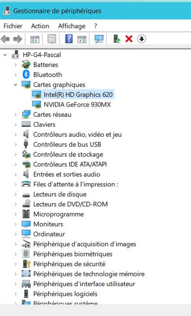Click the Back arrow toolbar icon

point(5,39)
